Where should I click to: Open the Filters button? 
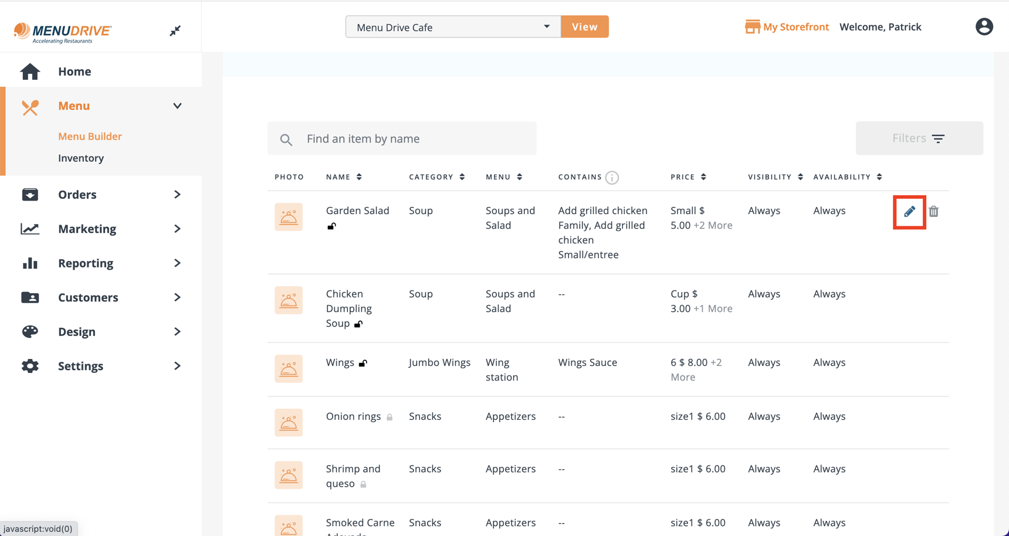point(919,138)
